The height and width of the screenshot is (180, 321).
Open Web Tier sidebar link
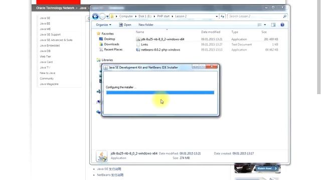(x=45, y=56)
